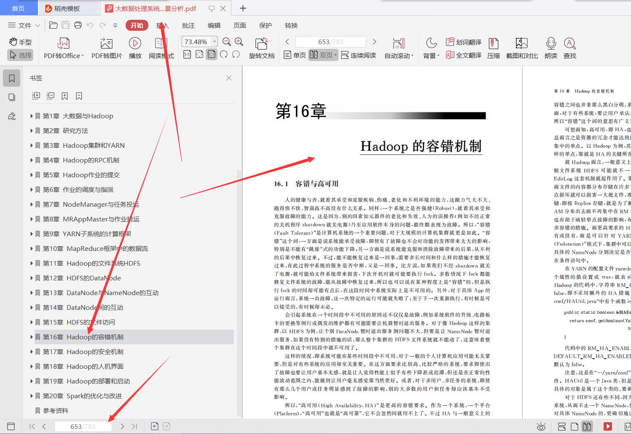The width and height of the screenshot is (631, 434).
Task: Click 划词翻译 word translation
Action: coord(464,42)
